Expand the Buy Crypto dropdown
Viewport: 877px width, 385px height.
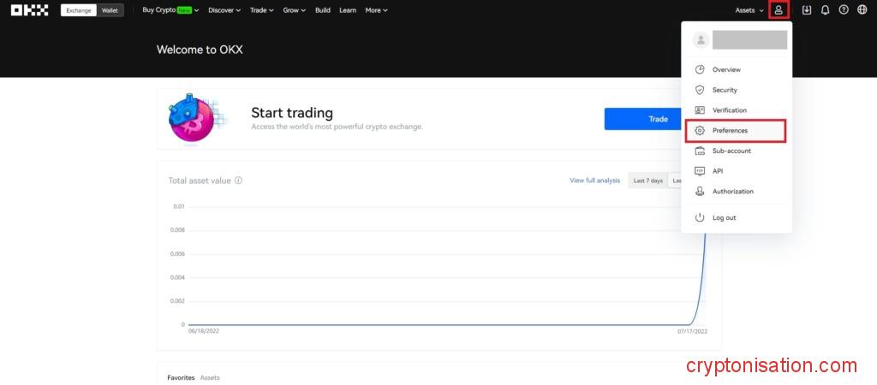170,10
